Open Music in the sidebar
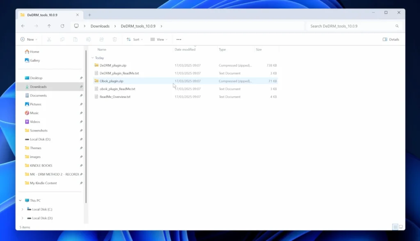The height and width of the screenshot is (241, 420). [x=34, y=113]
